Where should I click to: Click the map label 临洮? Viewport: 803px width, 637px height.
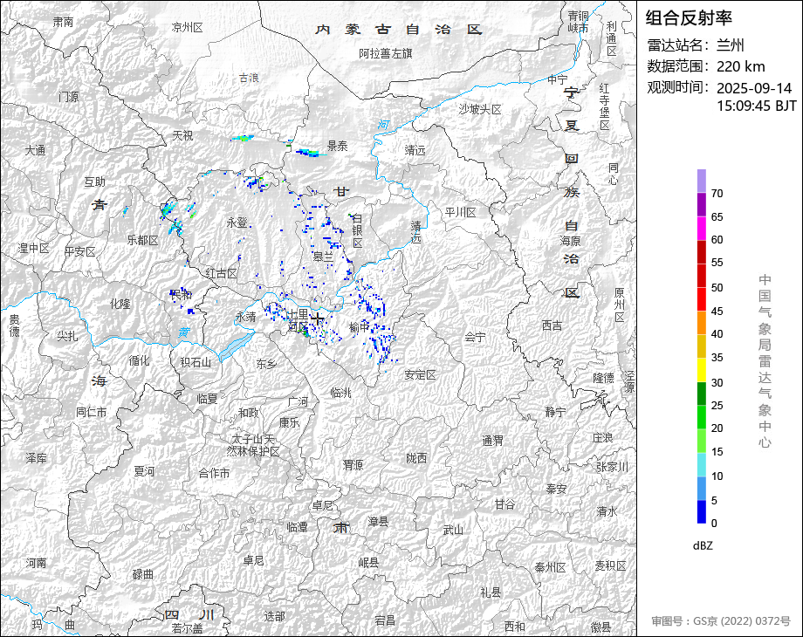pyautogui.click(x=340, y=393)
